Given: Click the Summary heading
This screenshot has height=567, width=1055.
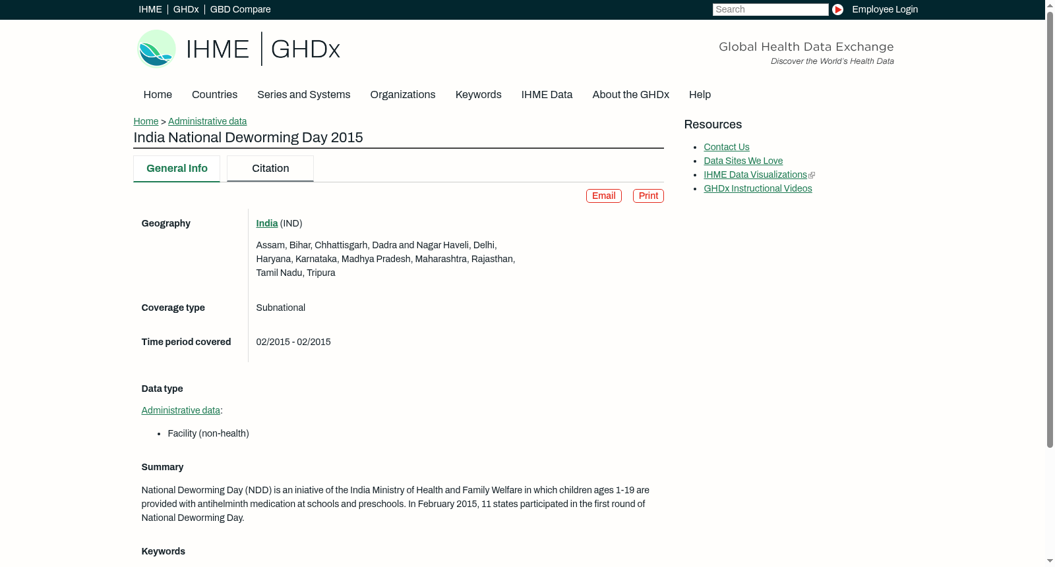Looking at the screenshot, I should pos(162,467).
